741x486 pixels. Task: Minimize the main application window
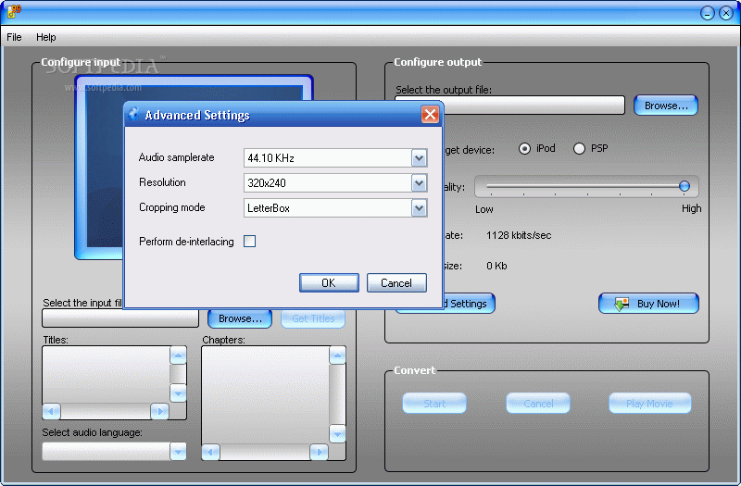click(x=707, y=13)
